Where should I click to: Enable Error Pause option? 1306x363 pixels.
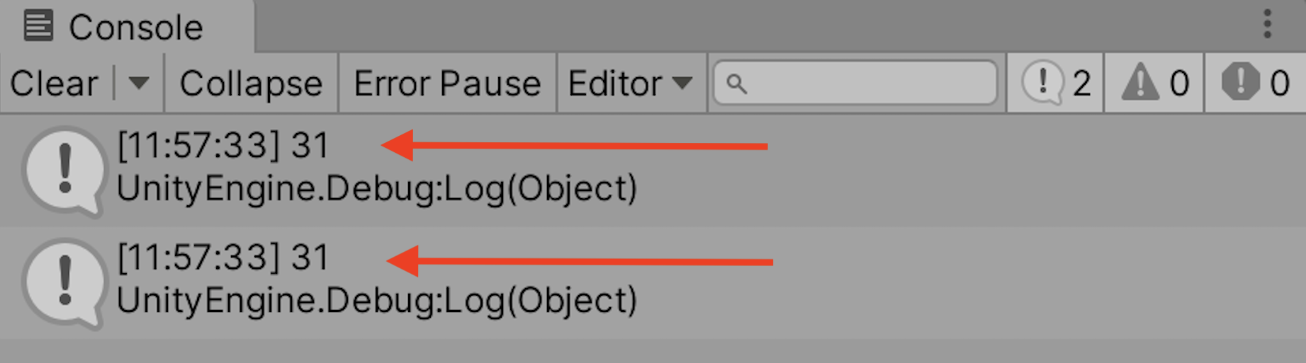click(447, 83)
